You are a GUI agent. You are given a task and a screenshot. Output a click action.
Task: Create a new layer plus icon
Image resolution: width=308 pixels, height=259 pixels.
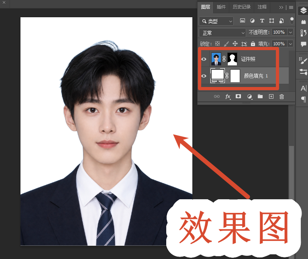(x=271, y=96)
